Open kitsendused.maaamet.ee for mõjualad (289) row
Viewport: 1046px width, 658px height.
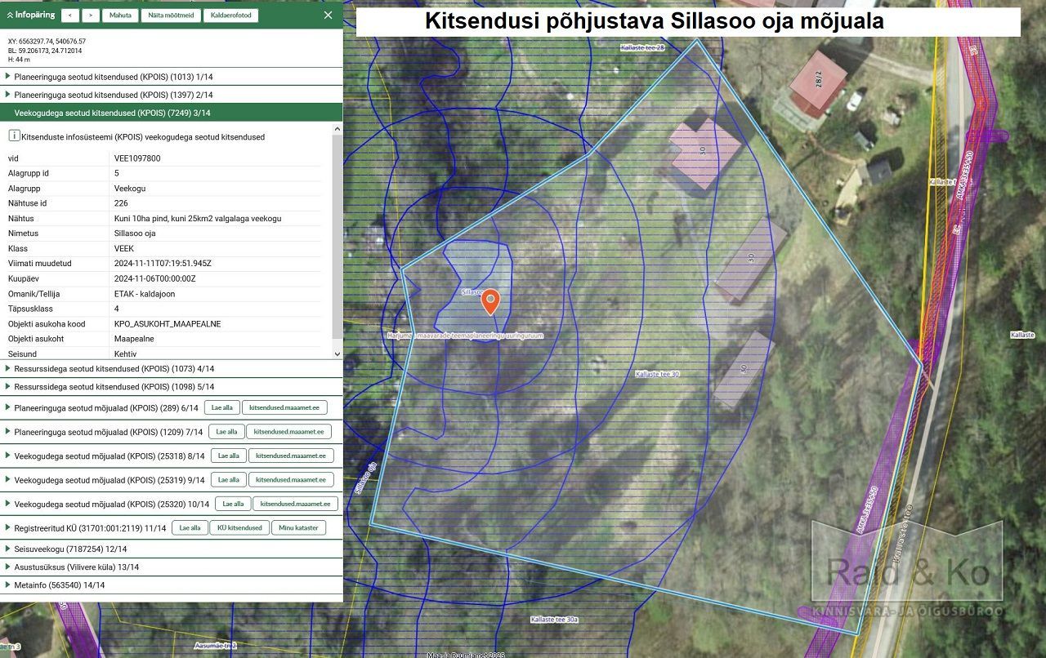[x=284, y=407]
